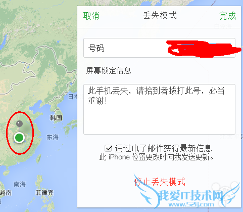Click the red scribble covering the number

[x=203, y=49]
